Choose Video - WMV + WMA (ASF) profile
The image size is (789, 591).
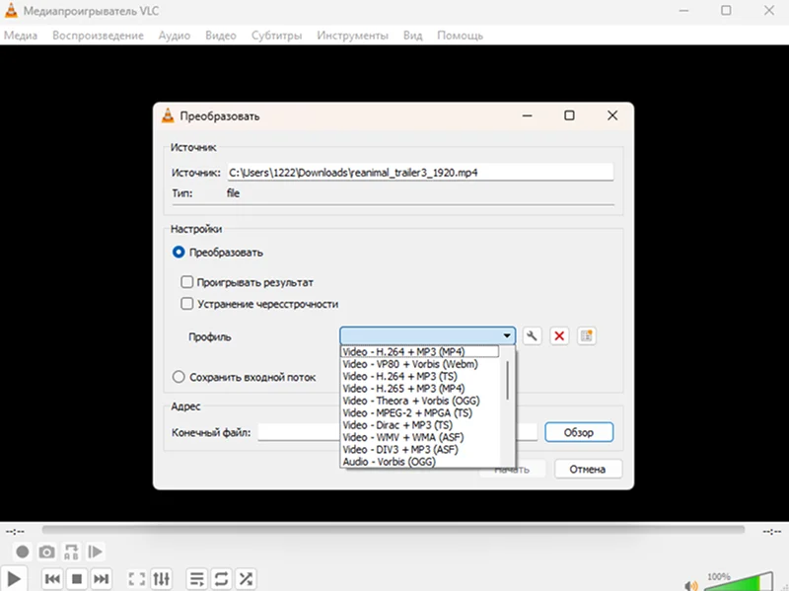coord(420,437)
